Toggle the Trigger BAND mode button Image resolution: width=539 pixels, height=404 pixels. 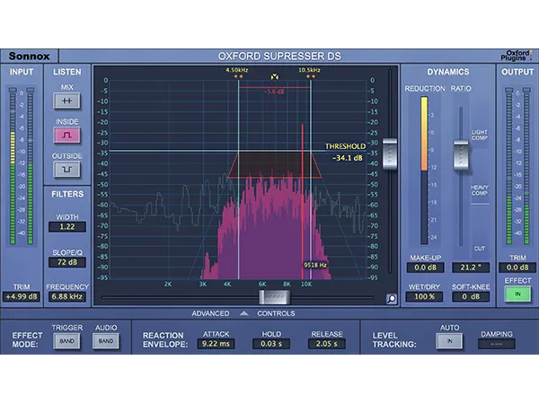point(67,341)
